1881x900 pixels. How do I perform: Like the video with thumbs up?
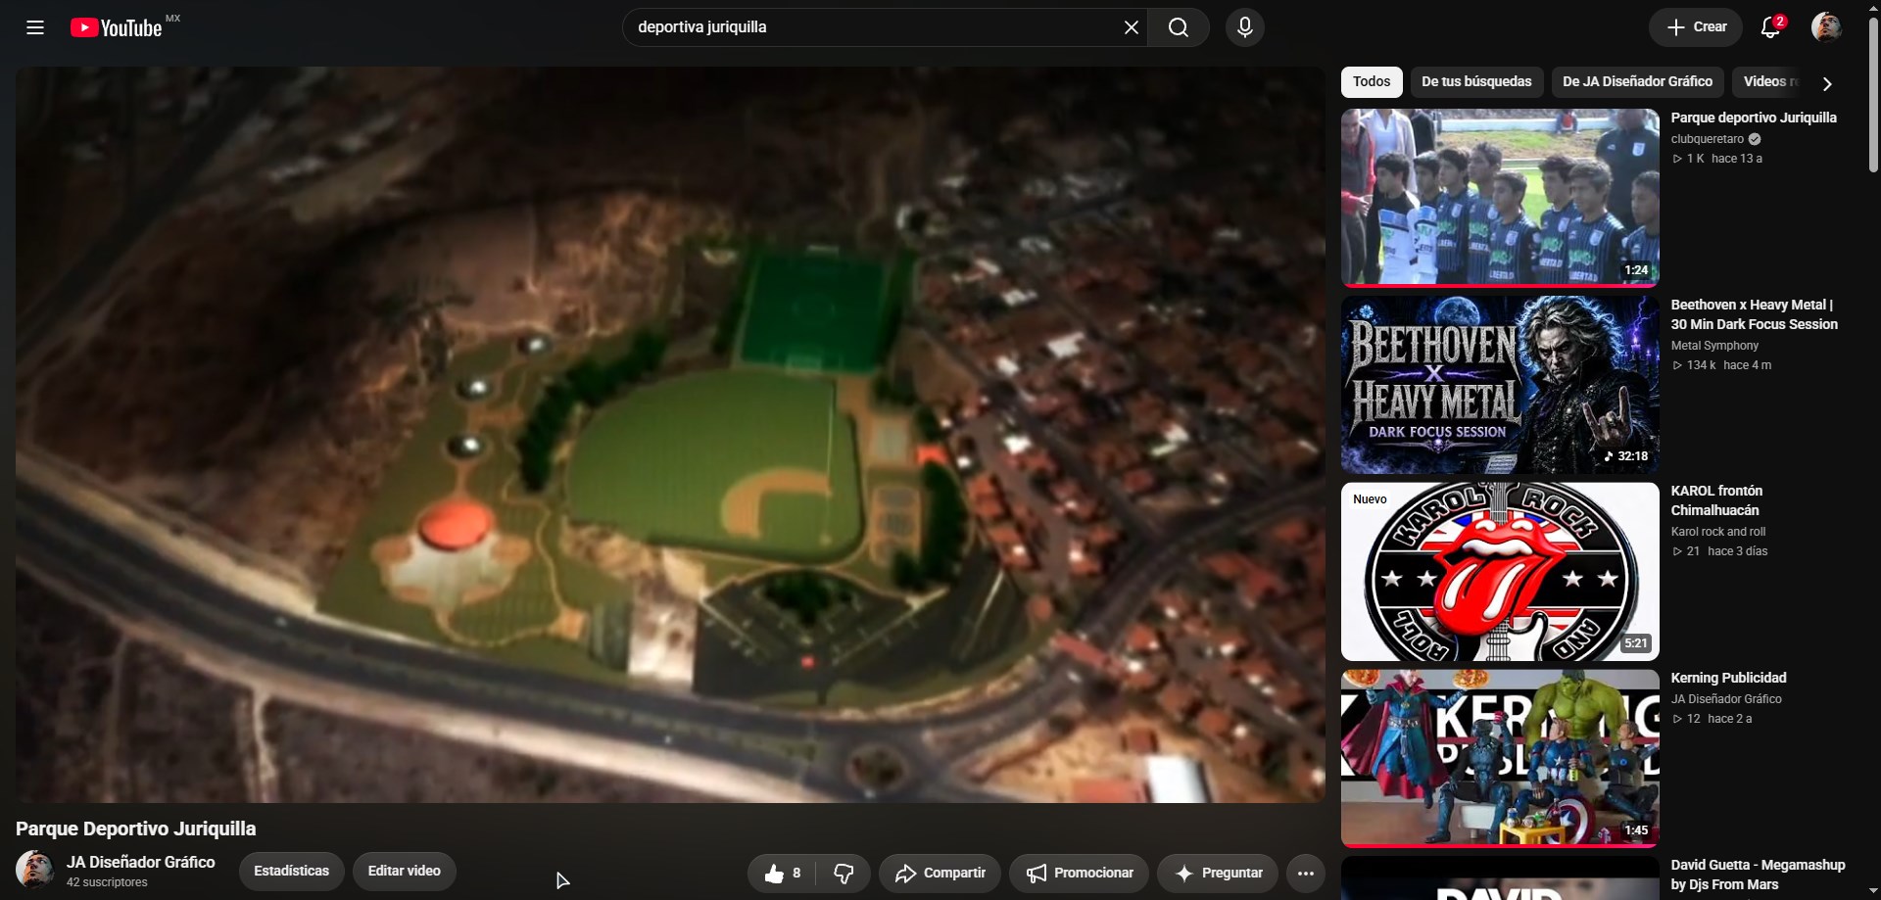click(782, 873)
